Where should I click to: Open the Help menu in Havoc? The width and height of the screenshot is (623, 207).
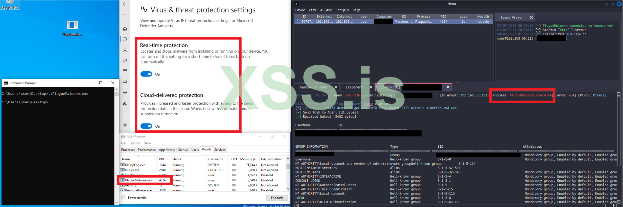pyautogui.click(x=356, y=10)
